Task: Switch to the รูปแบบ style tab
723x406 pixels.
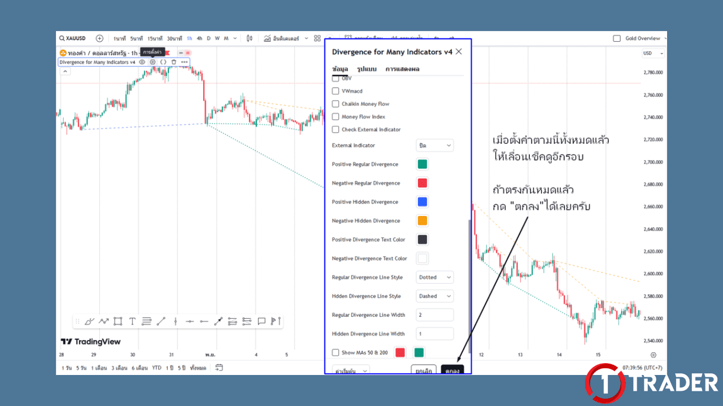Action: (367, 69)
